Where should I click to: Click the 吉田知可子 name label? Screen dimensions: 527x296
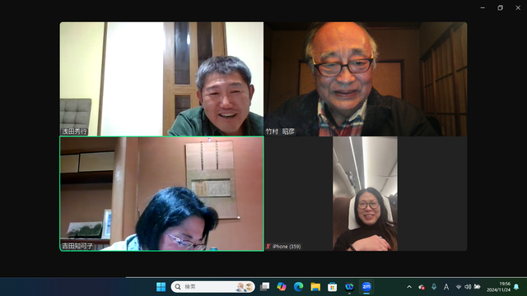pyautogui.click(x=77, y=246)
